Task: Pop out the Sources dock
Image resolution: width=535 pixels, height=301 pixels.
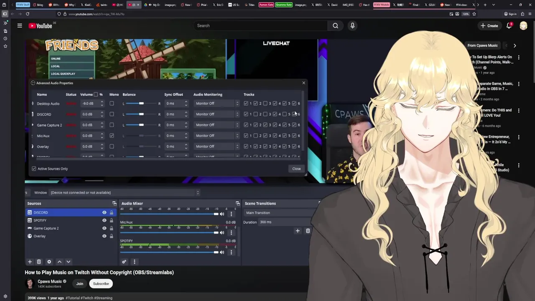Action: coord(114,204)
